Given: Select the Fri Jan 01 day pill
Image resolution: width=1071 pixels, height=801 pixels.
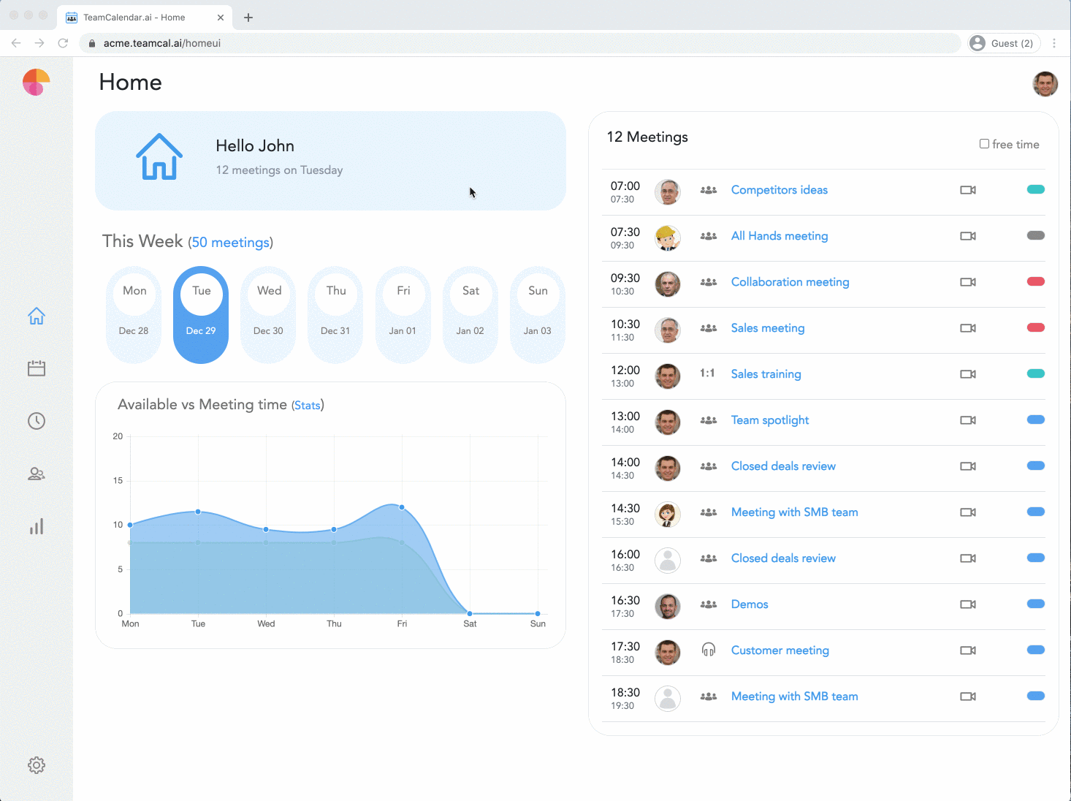Looking at the screenshot, I should (x=403, y=314).
